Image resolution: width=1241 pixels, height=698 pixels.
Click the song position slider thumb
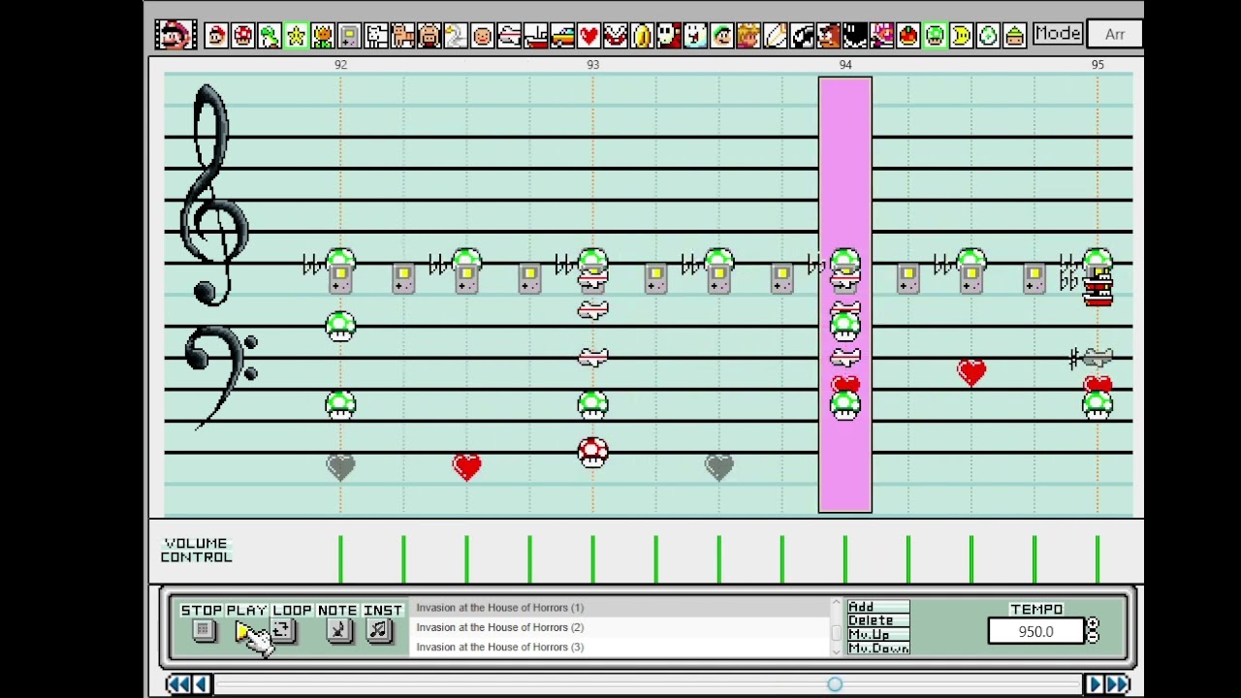coord(835,684)
